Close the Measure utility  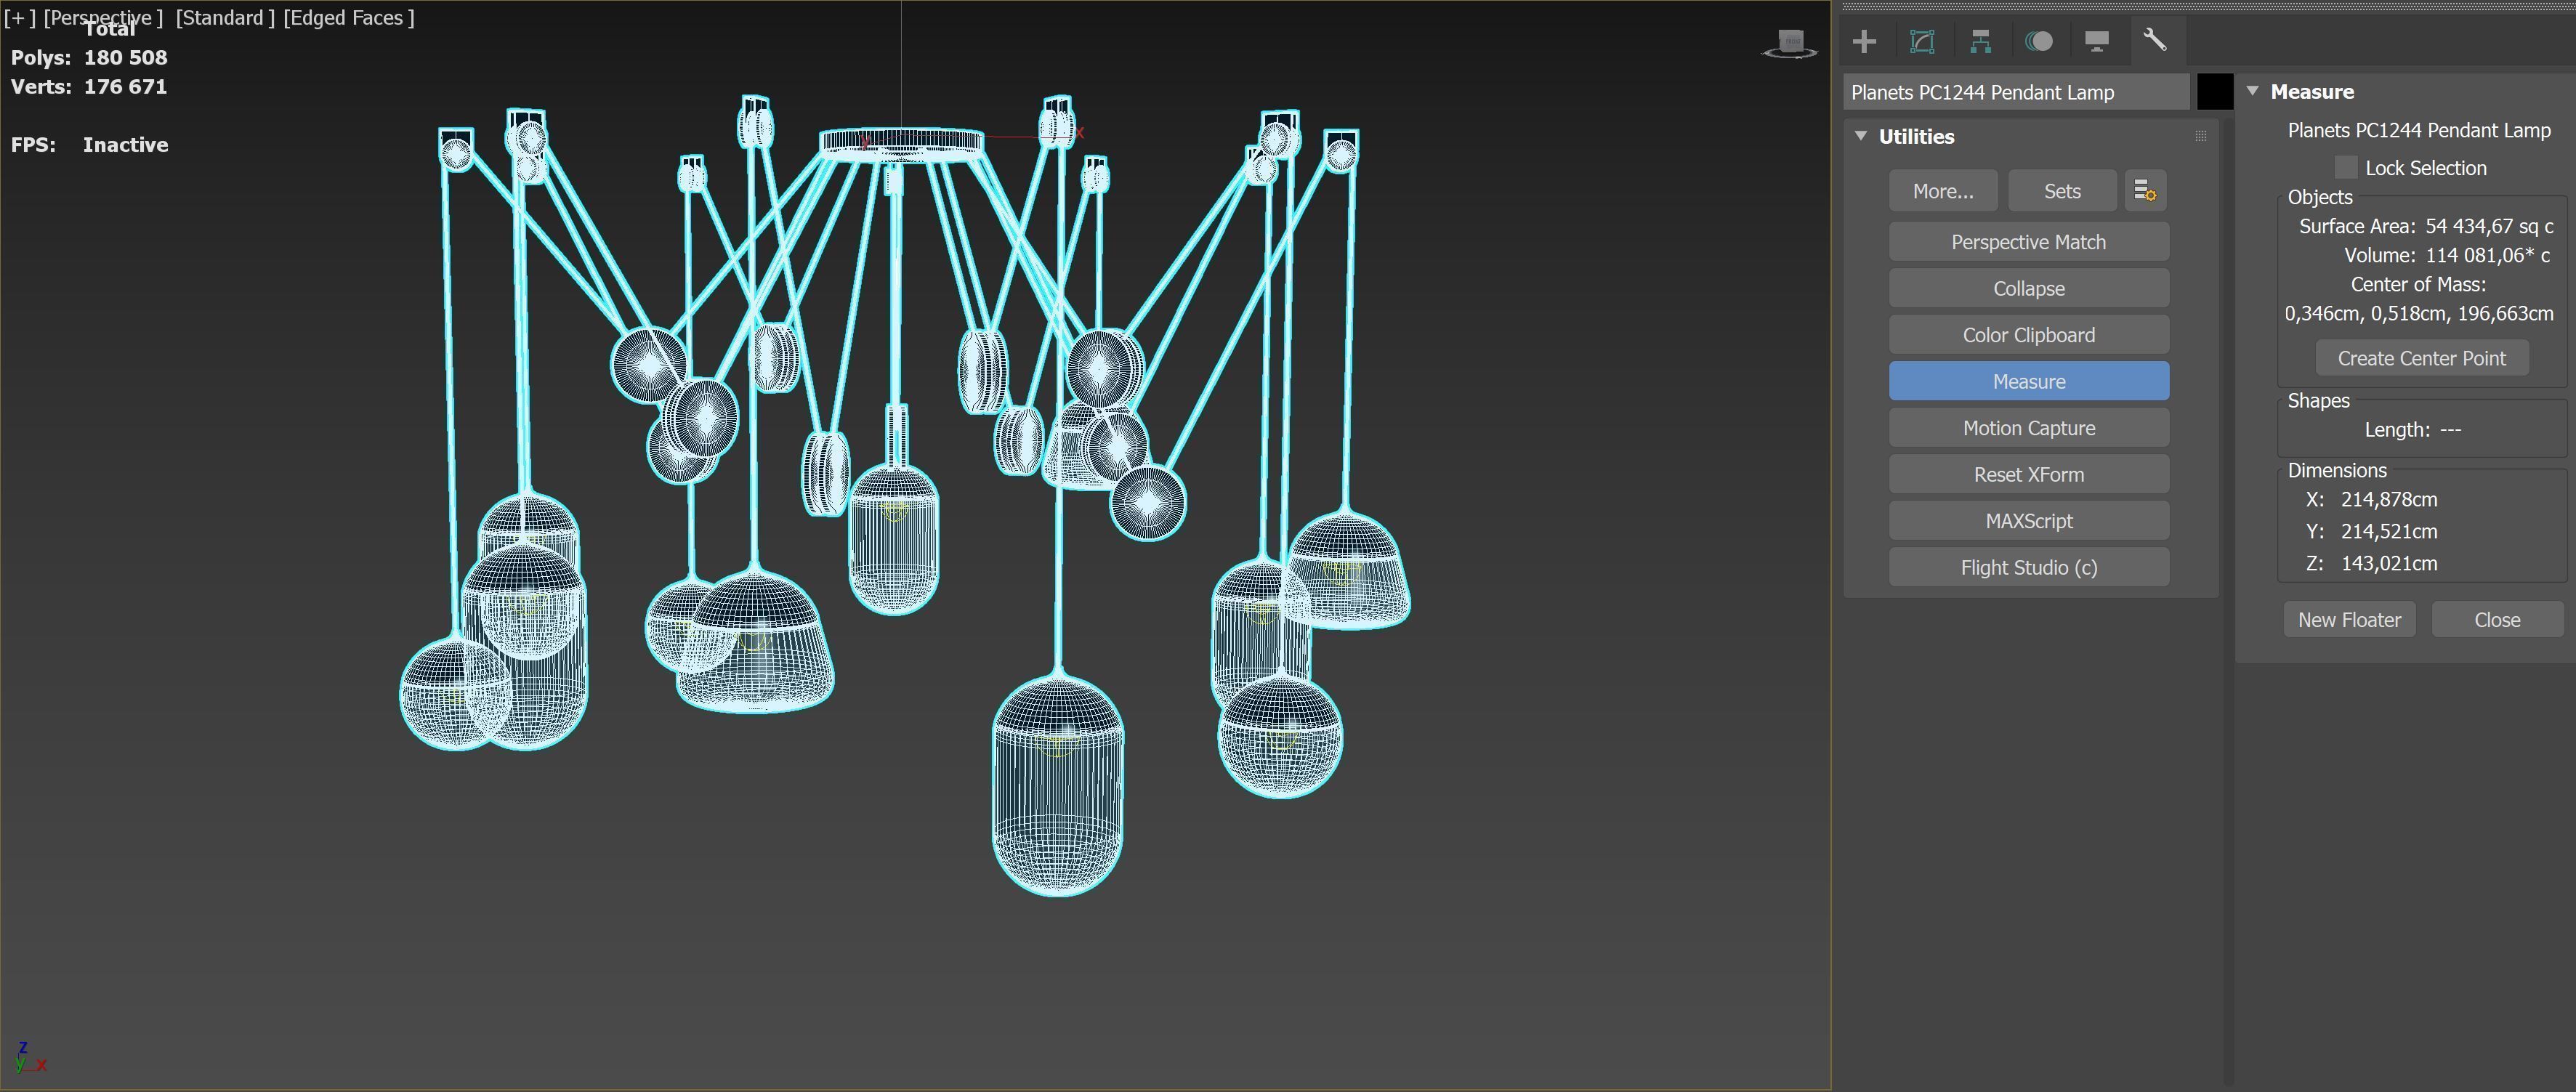coord(2496,619)
